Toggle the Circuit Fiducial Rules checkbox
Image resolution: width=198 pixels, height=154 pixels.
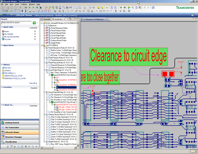pyautogui.click(x=47, y=38)
